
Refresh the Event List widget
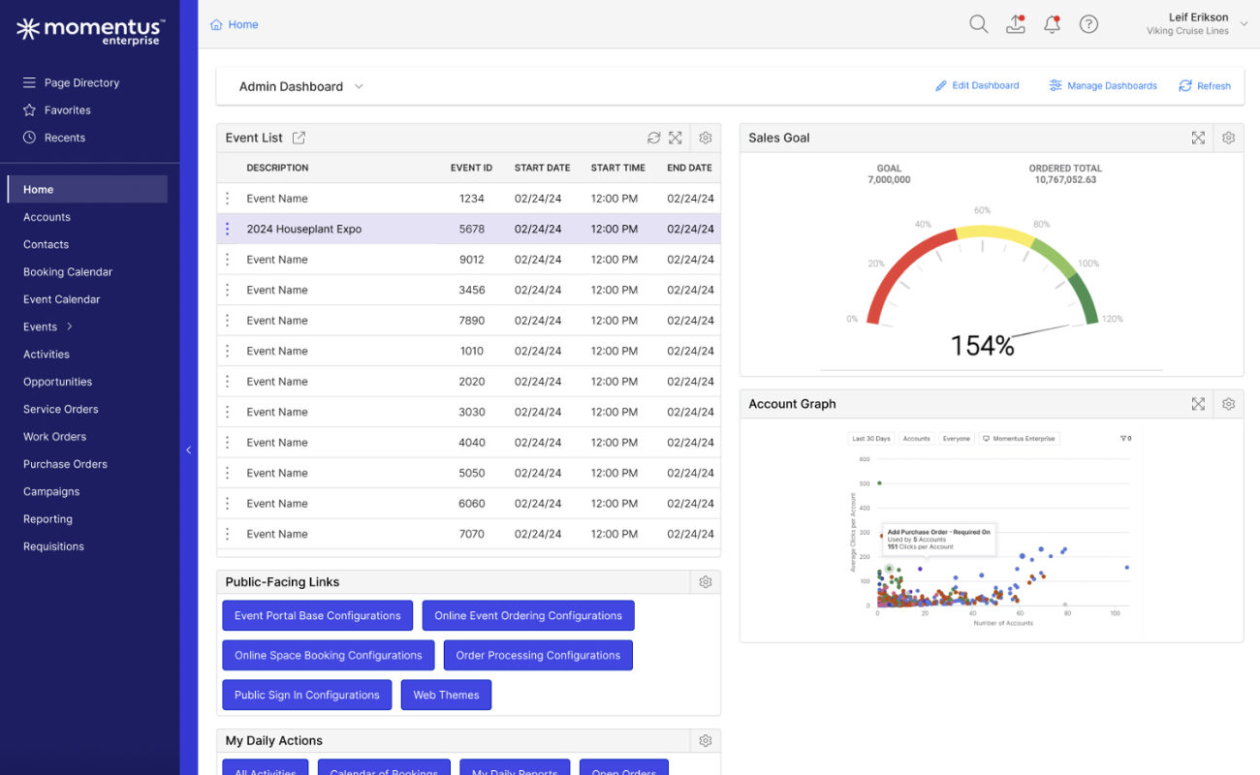click(x=654, y=138)
